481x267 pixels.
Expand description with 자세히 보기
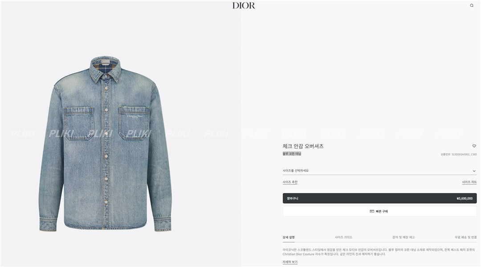(290, 262)
